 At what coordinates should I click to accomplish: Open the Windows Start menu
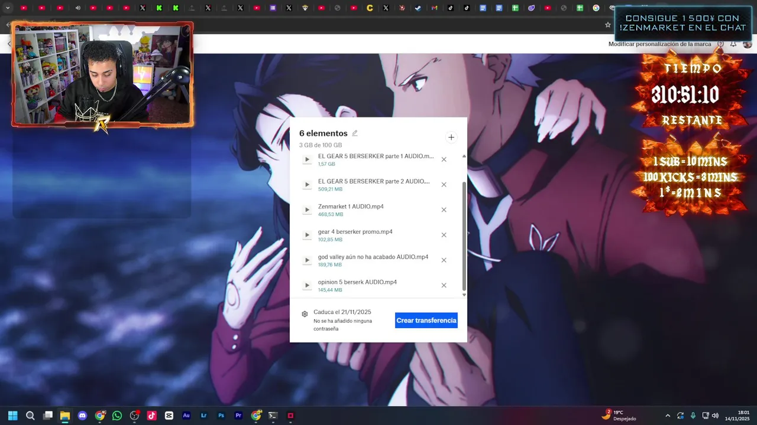(12, 416)
